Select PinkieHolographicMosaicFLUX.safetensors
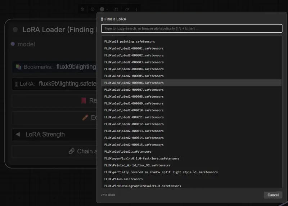 click(x=192, y=185)
